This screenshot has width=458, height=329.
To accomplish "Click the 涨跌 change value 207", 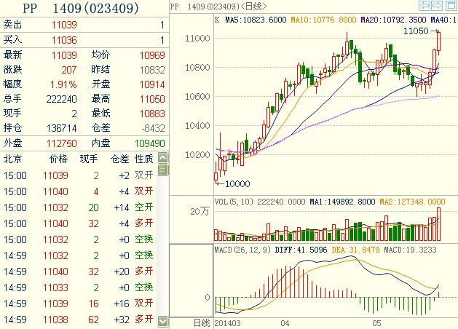I will [x=69, y=70].
